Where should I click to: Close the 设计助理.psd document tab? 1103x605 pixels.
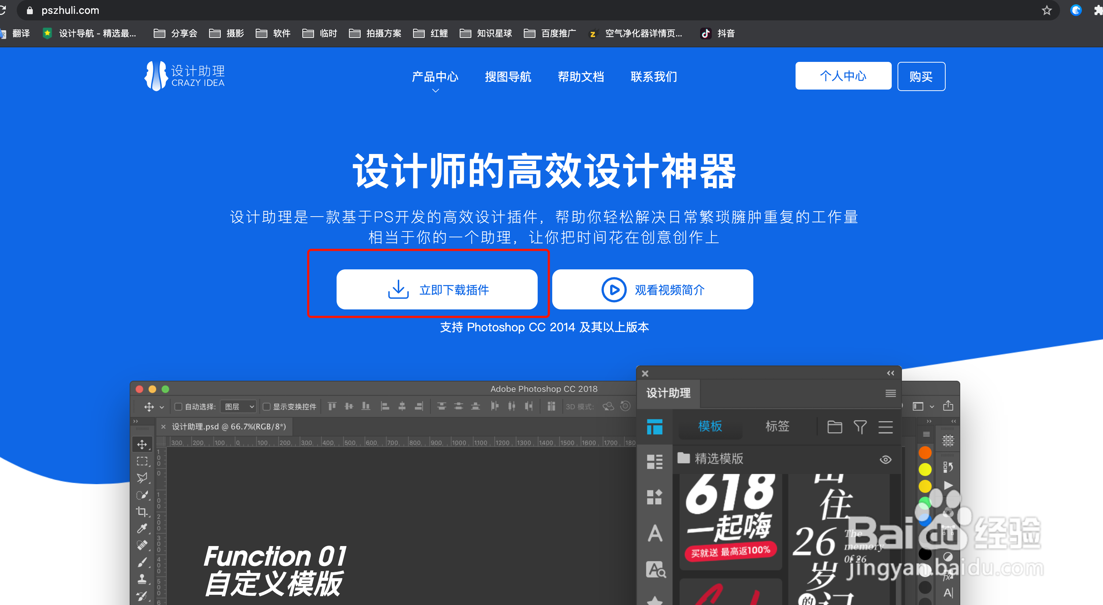click(x=163, y=427)
